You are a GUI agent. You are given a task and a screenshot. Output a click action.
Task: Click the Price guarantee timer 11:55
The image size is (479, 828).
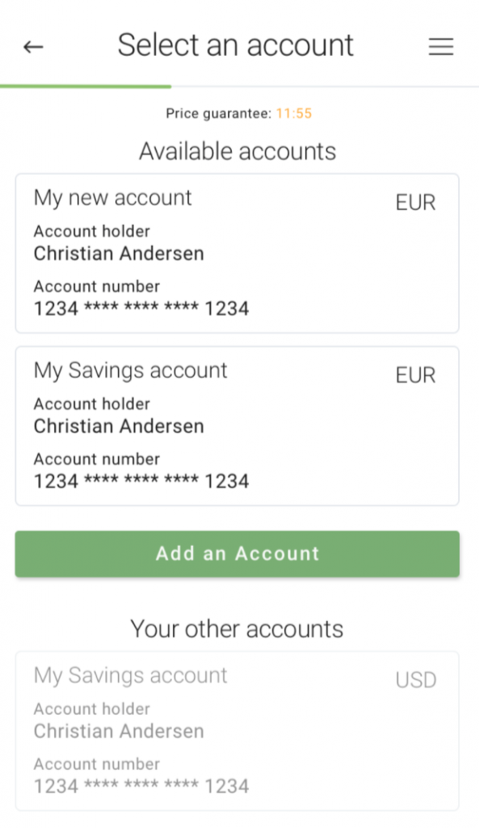pos(294,113)
